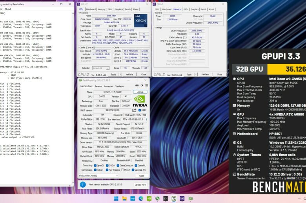The height and width of the screenshot is (203, 306).
Task: Toggle the Ray Tracing checkbox
Action: tap(107, 170)
